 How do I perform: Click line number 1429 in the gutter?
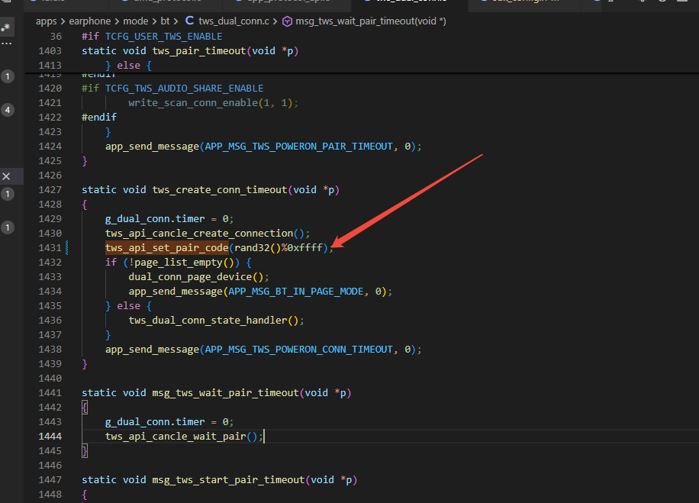coord(50,218)
